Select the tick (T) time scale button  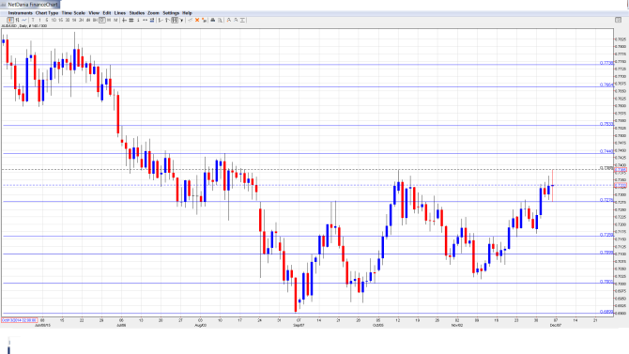point(33,20)
